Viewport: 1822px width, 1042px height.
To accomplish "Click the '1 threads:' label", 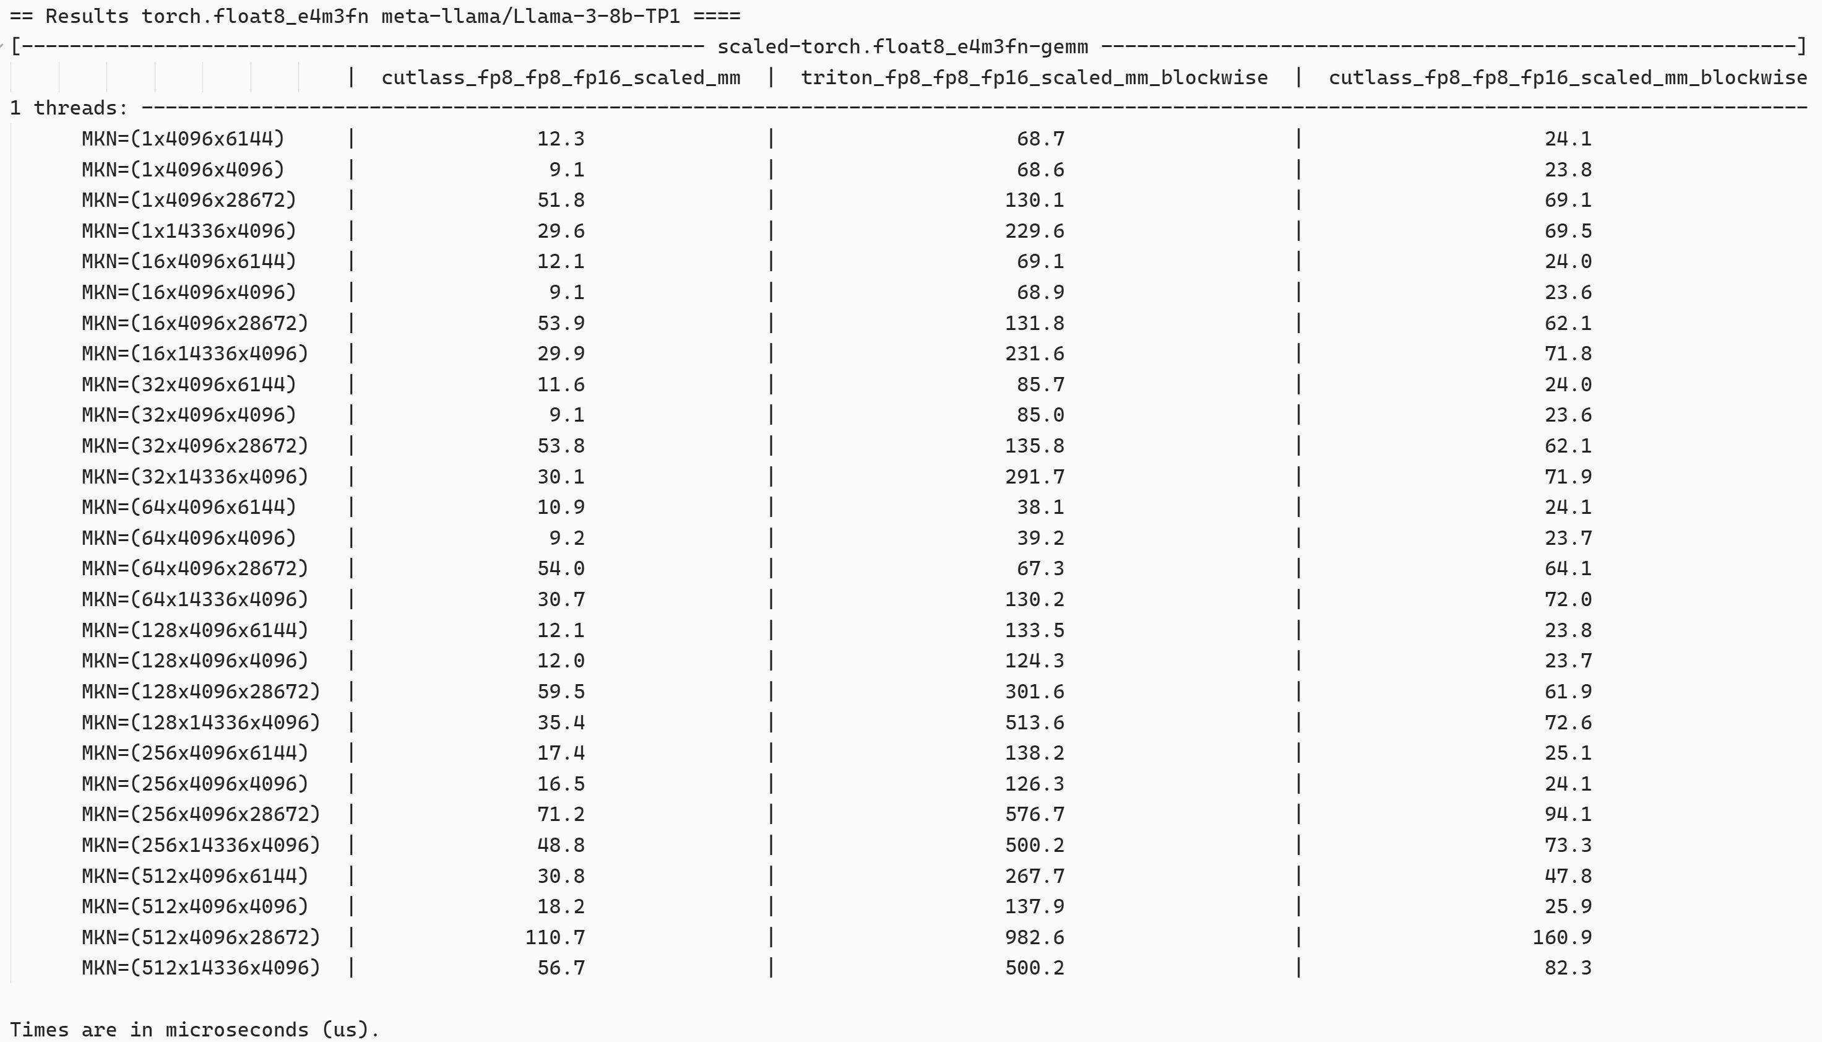I will (69, 108).
